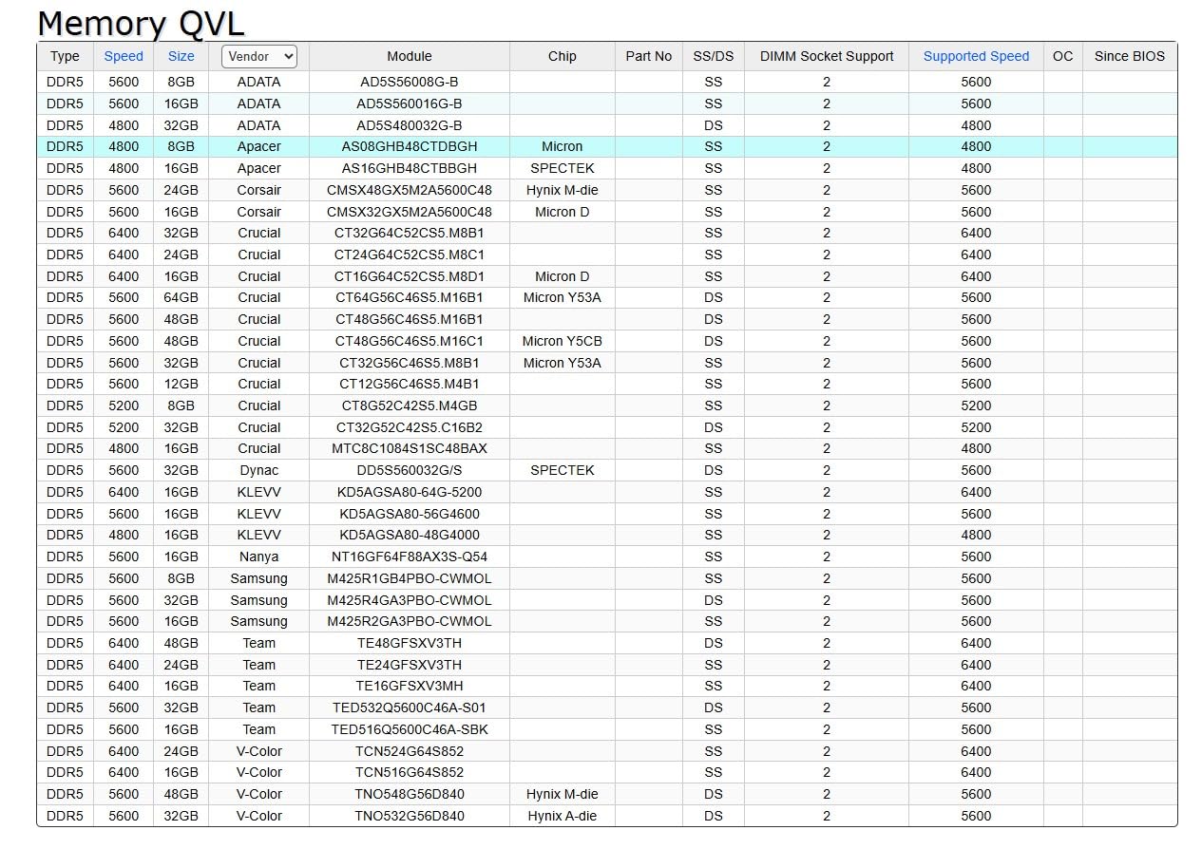This screenshot has width=1202, height=849.
Task: Select module TED532Q5600C46A-S01
Action: [x=410, y=707]
